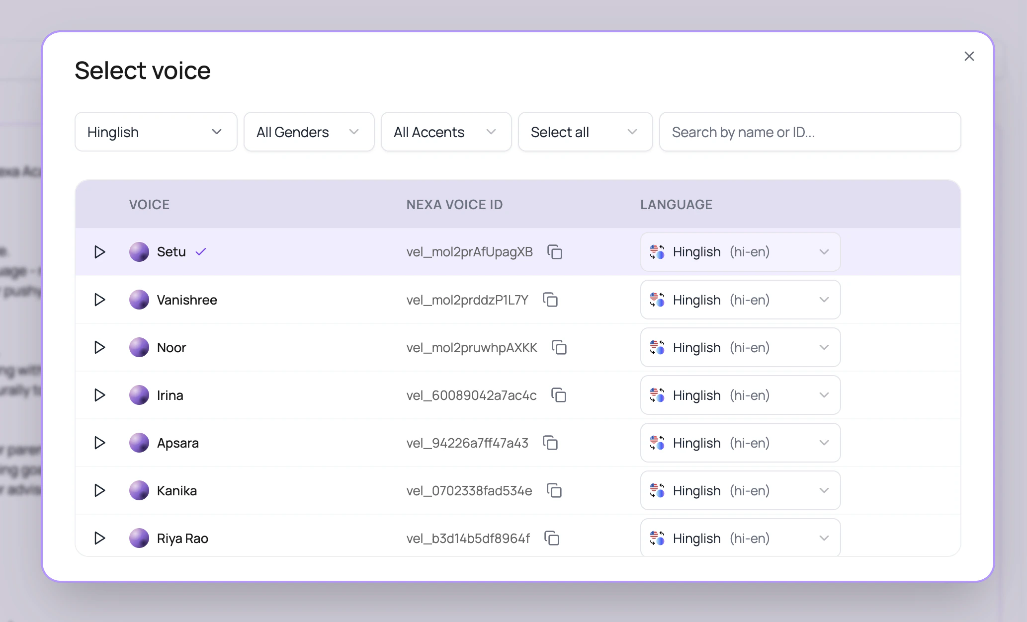Open Kanika's Hinglish language dropdown
The width and height of the screenshot is (1027, 622).
click(x=741, y=490)
